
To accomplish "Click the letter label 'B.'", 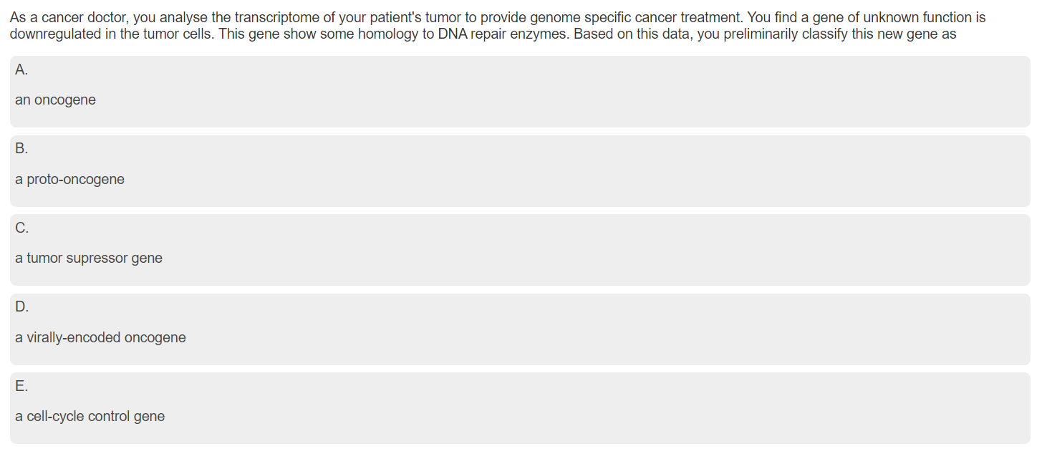I will 21,149.
